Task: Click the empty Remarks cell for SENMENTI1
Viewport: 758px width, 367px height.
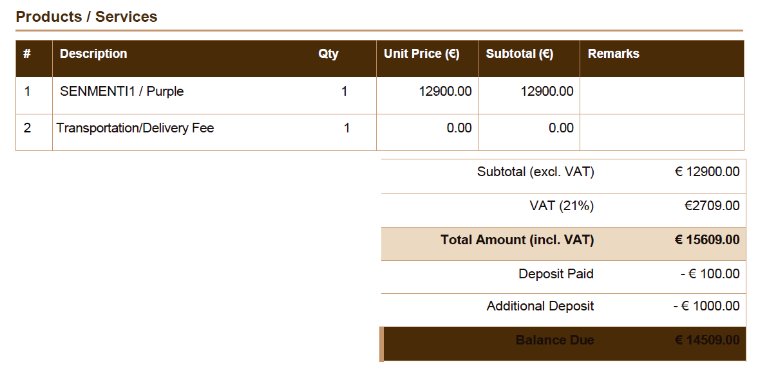Action: pyautogui.click(x=662, y=96)
